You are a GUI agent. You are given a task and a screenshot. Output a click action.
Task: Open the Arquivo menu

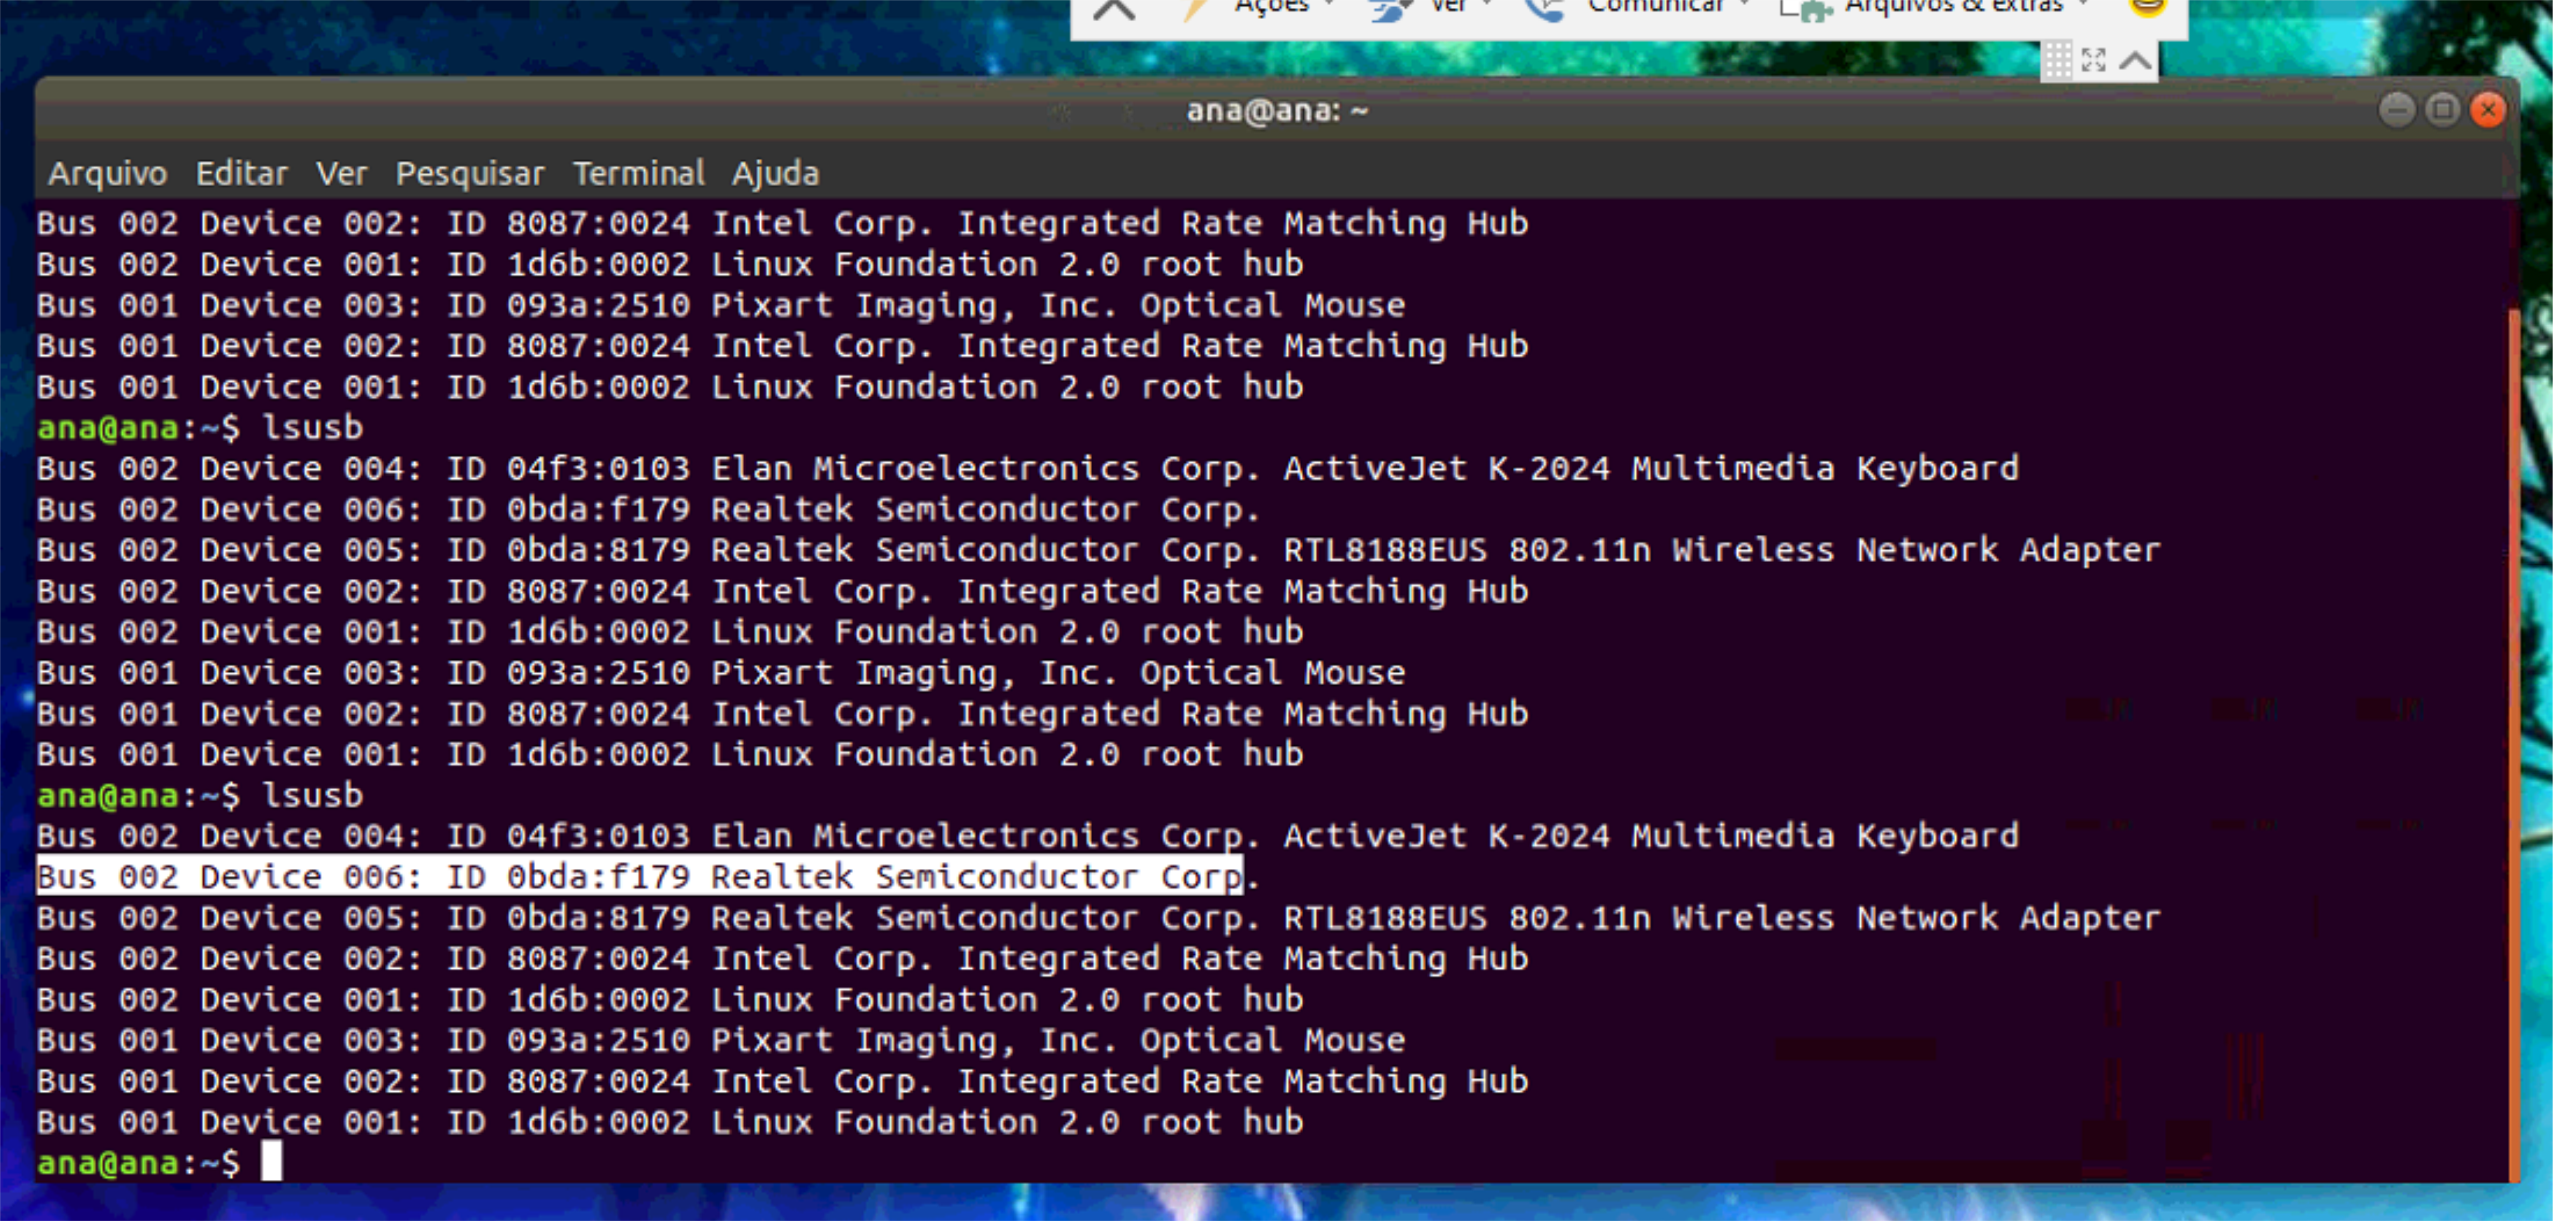(107, 173)
